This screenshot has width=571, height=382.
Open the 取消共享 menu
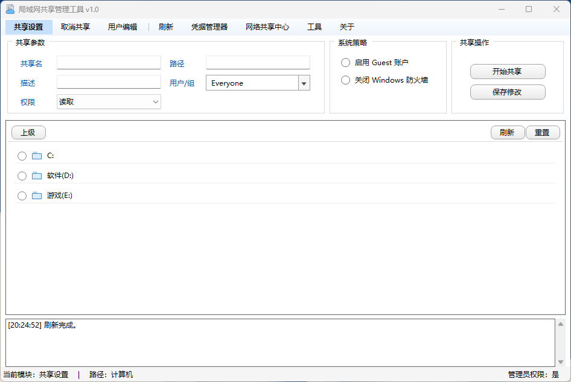point(75,27)
